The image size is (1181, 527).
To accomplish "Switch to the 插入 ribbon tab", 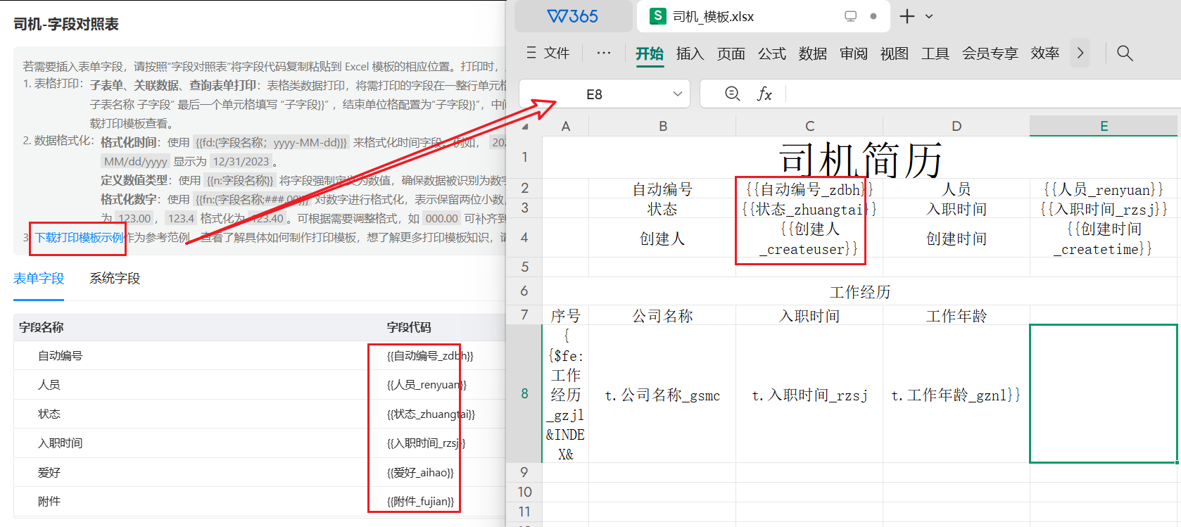I will (x=689, y=53).
